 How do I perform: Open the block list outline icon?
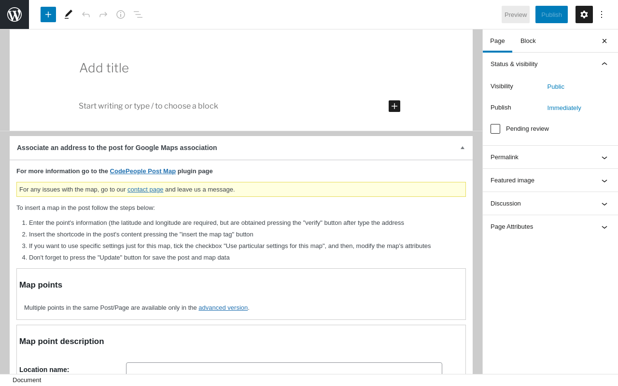[138, 14]
